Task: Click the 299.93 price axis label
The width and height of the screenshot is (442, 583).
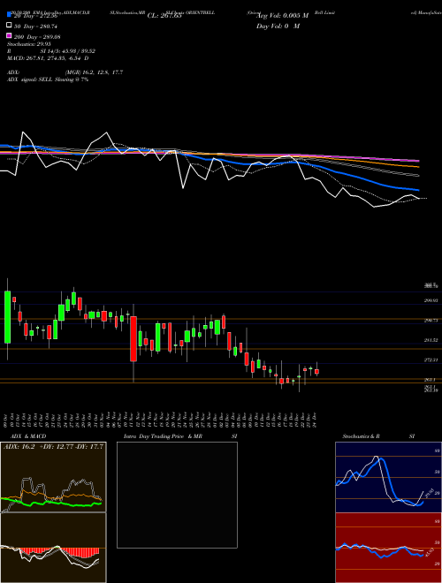Action: pos(431,300)
